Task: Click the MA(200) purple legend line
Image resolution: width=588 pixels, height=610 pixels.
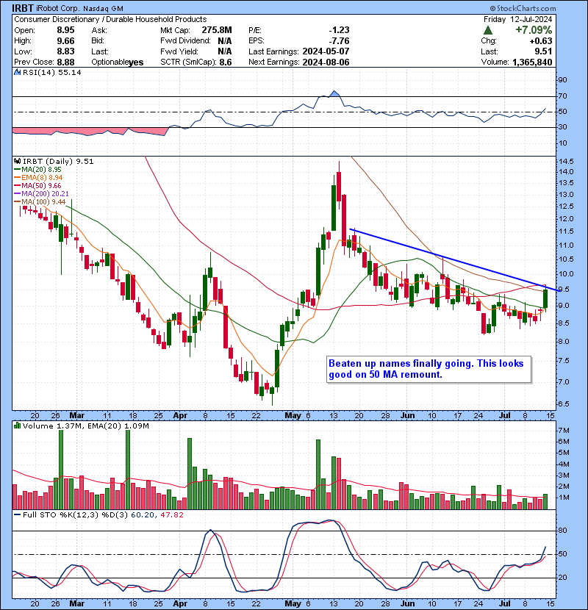Action: coord(18,194)
